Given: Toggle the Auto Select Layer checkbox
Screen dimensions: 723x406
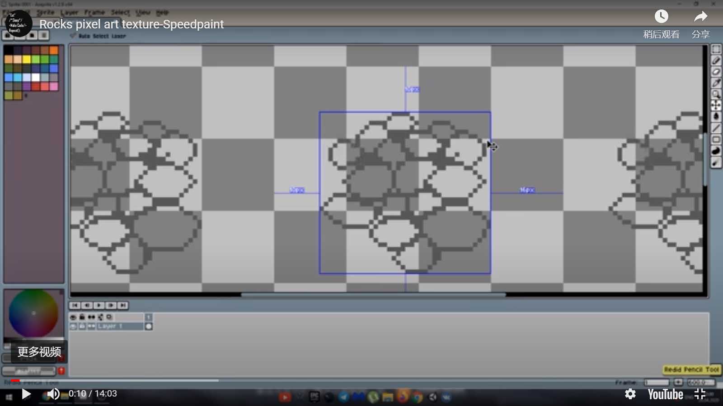Looking at the screenshot, I should click(73, 36).
